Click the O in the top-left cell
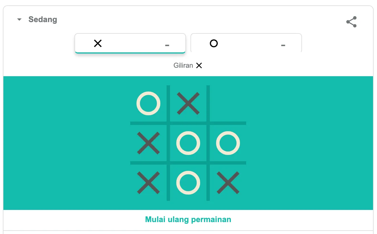The image size is (377, 234). pos(148,103)
